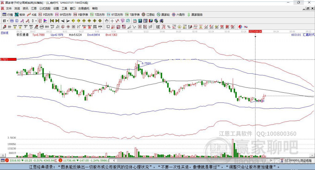Open 赢家服务 service with dollar icon
Screen dimensions: 315x170
point(195,15)
